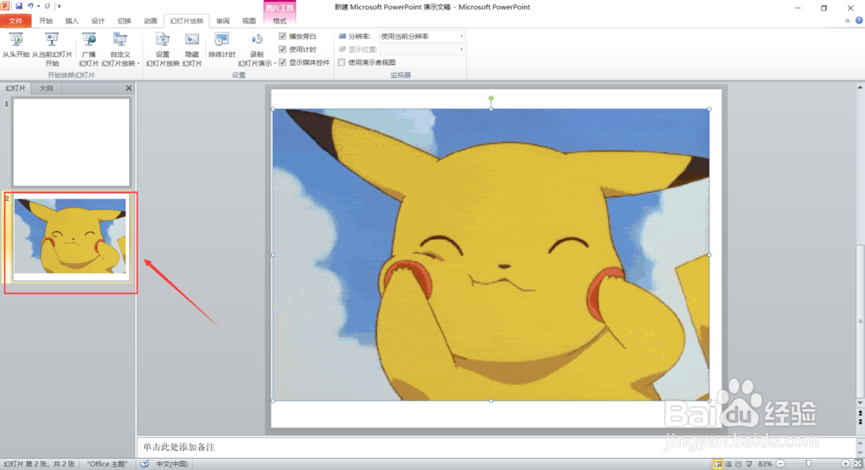The image size is (865, 470).
Task: Open Customize Quick Access Toolbar dropdown
Action: tap(59, 6)
